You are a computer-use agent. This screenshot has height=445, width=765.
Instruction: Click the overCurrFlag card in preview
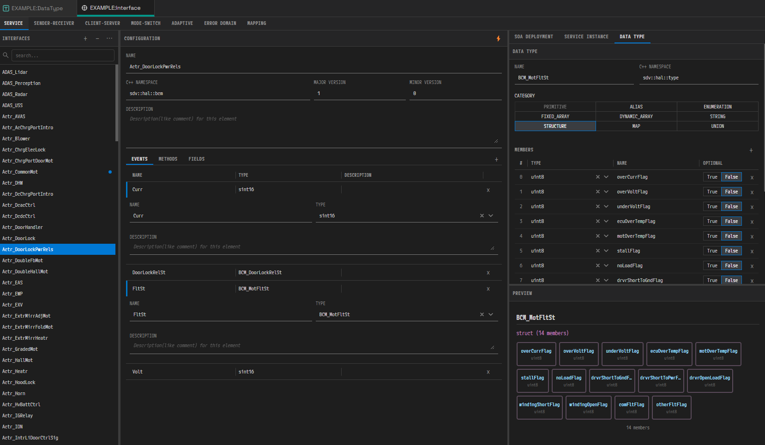pyautogui.click(x=536, y=354)
